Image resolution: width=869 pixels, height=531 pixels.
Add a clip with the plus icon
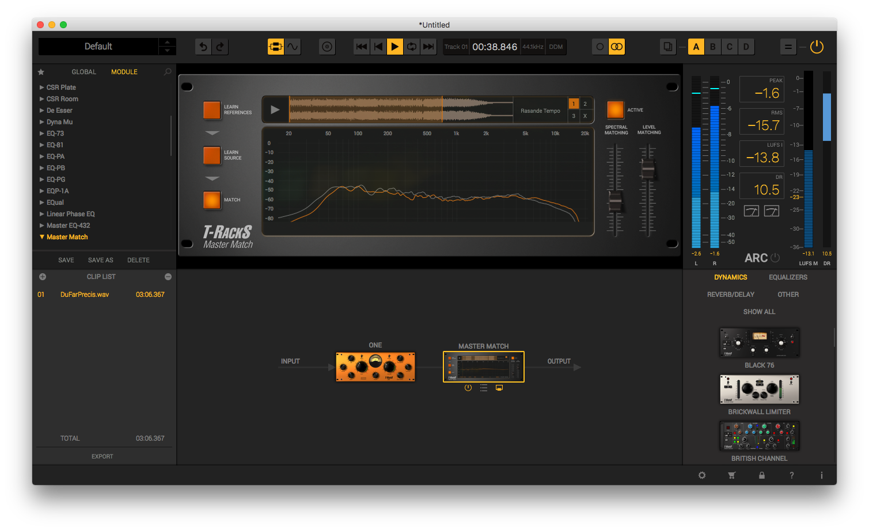click(42, 277)
